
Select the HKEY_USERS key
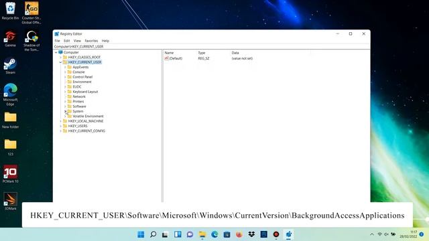click(x=78, y=126)
